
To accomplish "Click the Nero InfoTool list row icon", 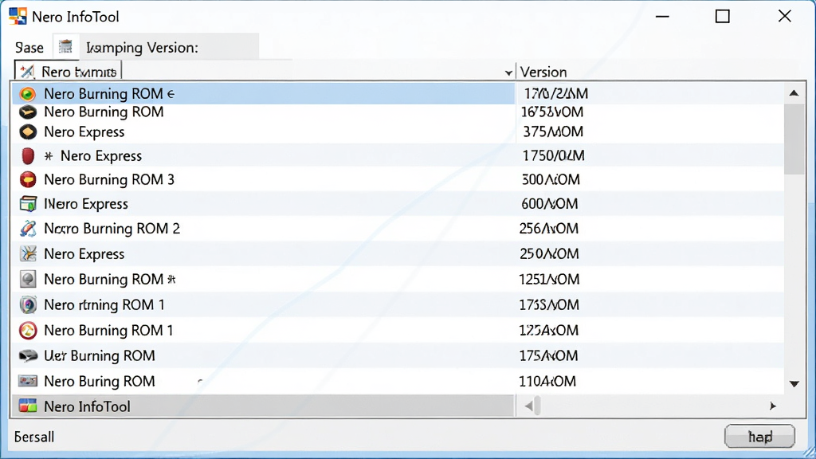I will pyautogui.click(x=28, y=406).
